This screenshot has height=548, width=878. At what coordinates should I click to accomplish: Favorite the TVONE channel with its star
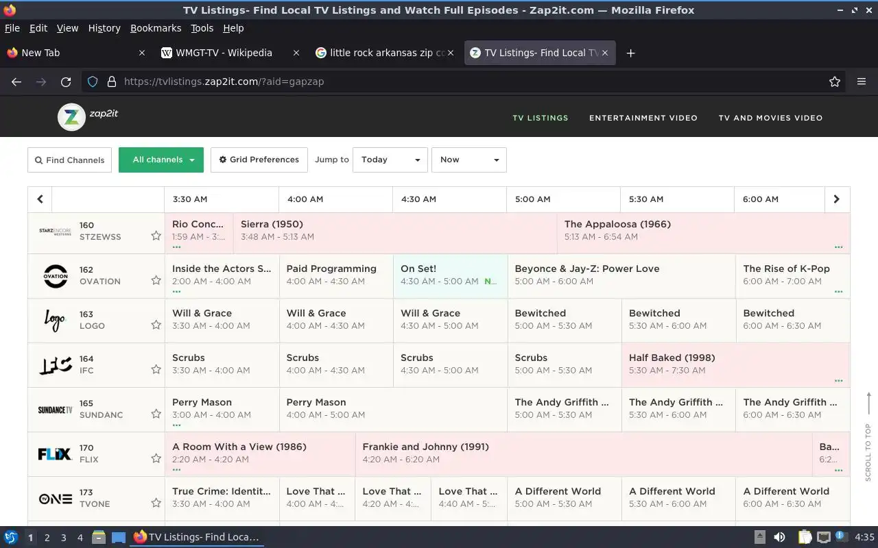pyautogui.click(x=156, y=503)
